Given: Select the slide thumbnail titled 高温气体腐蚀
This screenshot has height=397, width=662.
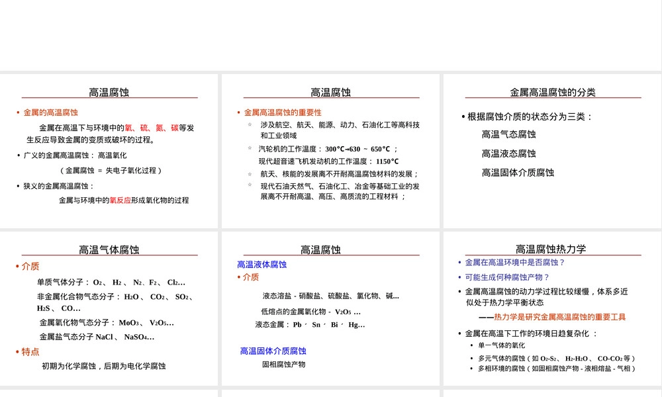Looking at the screenshot, I should (109, 308).
